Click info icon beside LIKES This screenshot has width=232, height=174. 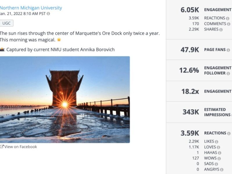(x=217, y=142)
